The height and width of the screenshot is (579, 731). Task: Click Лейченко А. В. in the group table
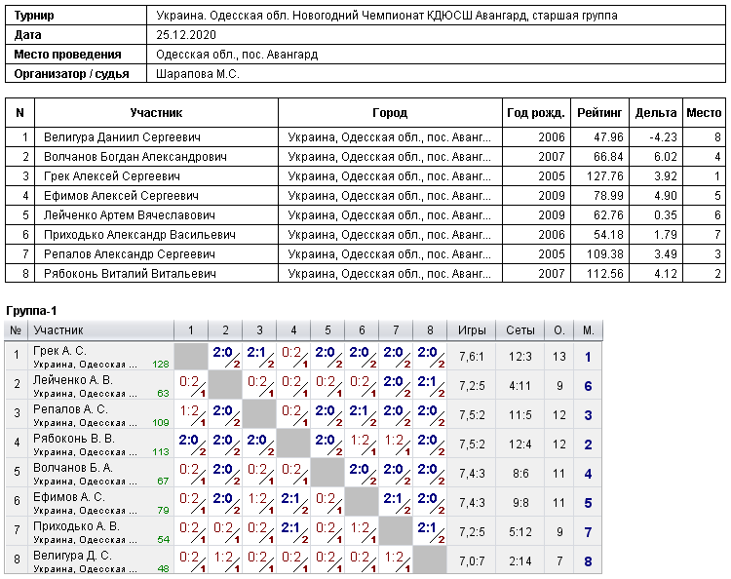tap(73, 380)
